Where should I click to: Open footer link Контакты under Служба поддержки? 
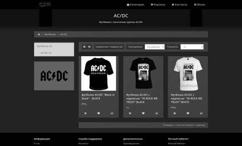click(x=83, y=144)
